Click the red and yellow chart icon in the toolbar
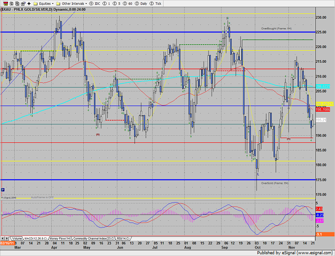335x256 pixels. point(6,4)
